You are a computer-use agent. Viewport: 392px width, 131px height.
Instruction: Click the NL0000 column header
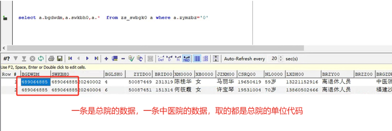click(275, 74)
